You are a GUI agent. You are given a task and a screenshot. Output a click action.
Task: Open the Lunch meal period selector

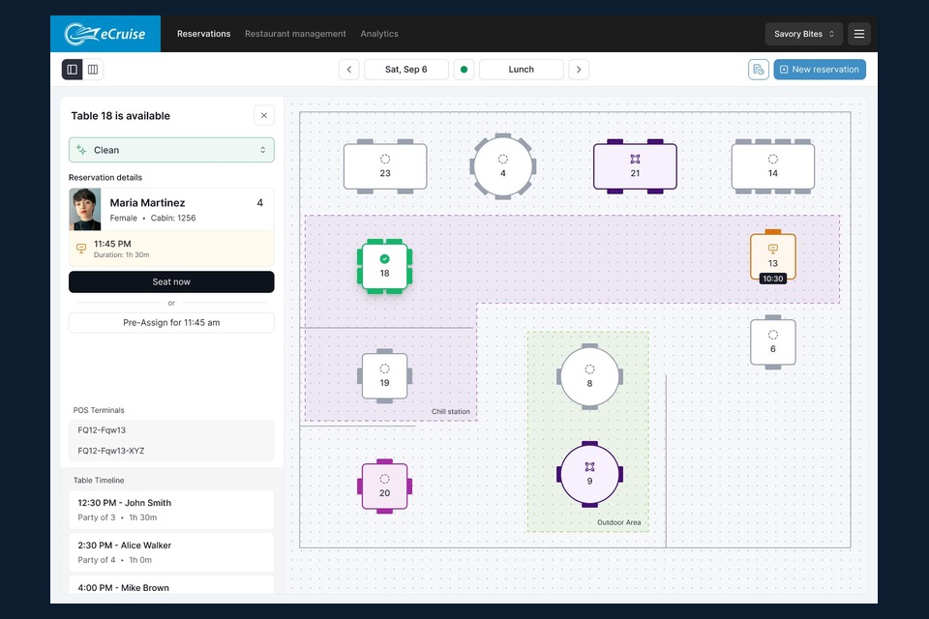521,70
